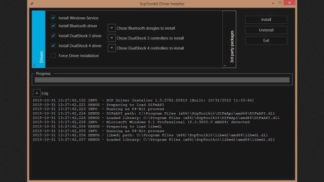Click the 'SCP Driver Installer 1.5.5782.20813' log line

coord(143,100)
